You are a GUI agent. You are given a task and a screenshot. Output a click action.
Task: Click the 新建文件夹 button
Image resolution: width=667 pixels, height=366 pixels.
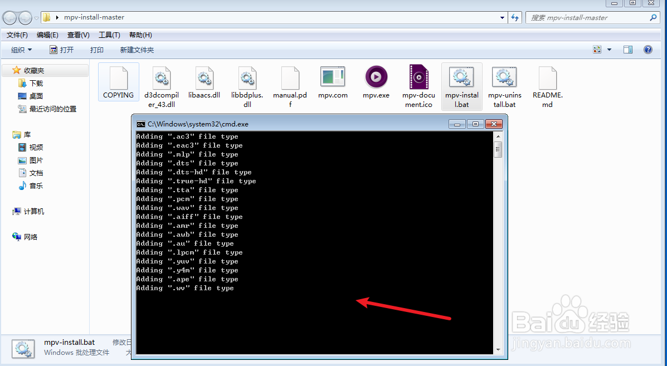click(137, 50)
